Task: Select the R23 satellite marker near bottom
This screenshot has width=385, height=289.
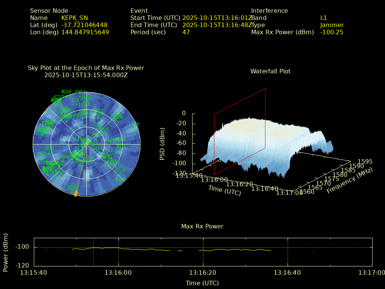Action: (72, 187)
